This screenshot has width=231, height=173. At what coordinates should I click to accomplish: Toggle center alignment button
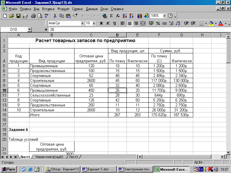(129, 23)
